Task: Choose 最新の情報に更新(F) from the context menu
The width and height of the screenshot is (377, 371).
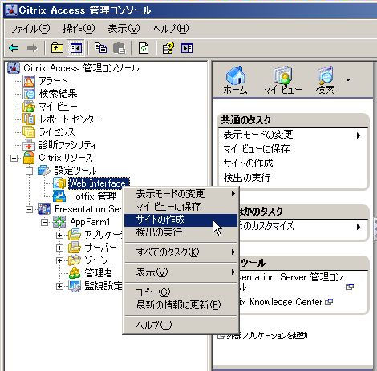Action: [x=178, y=304]
